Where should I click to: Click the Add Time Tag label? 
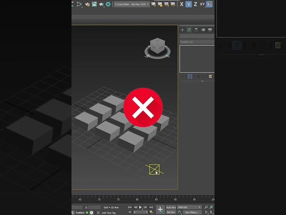pos(109,213)
